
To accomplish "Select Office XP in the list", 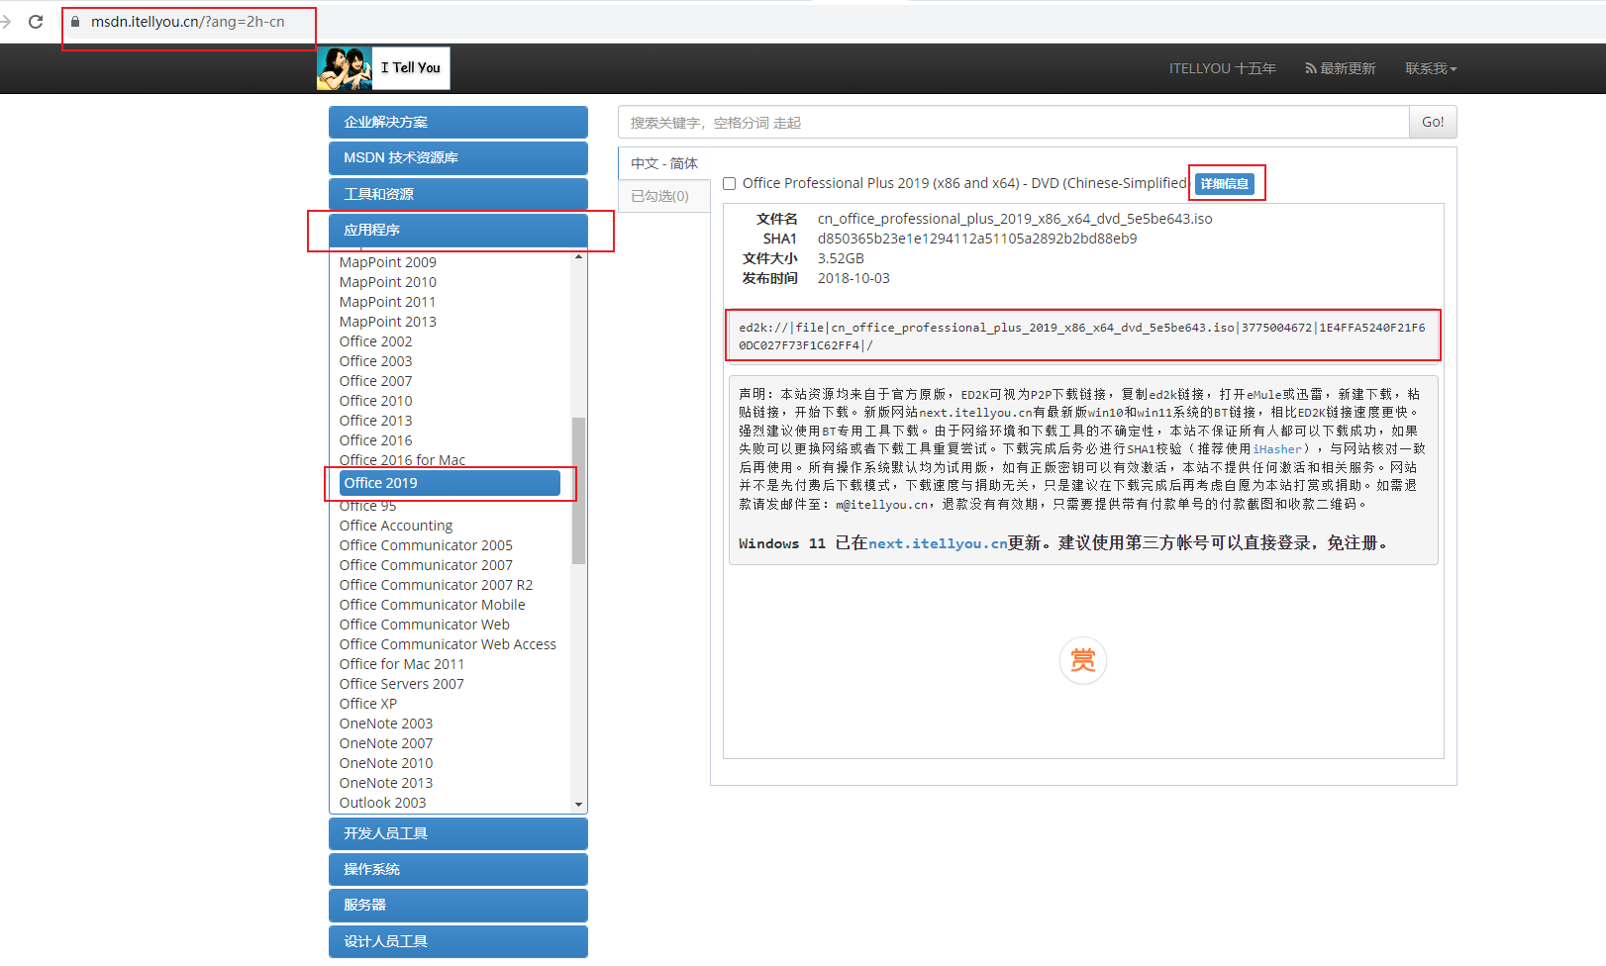I will coord(368,704).
